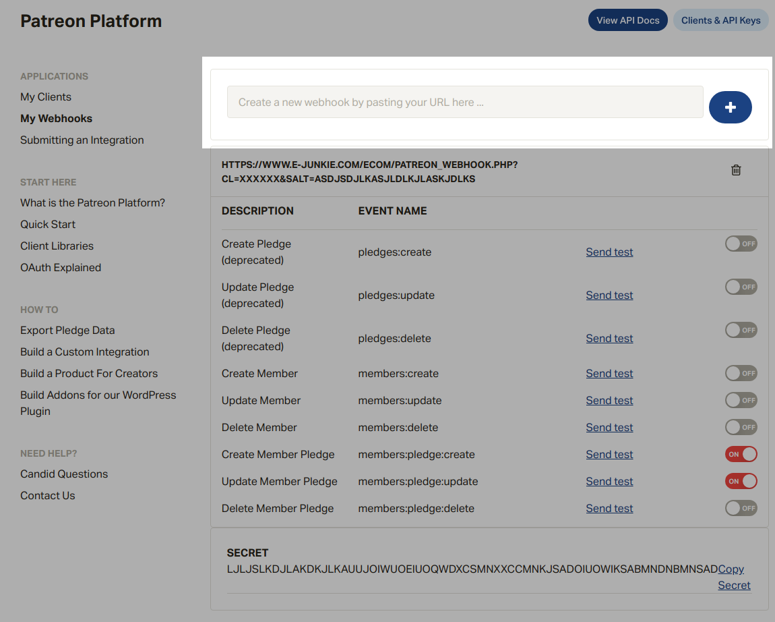Enable the members:pledge:delete toggle
This screenshot has width=775, height=622.
(x=741, y=508)
